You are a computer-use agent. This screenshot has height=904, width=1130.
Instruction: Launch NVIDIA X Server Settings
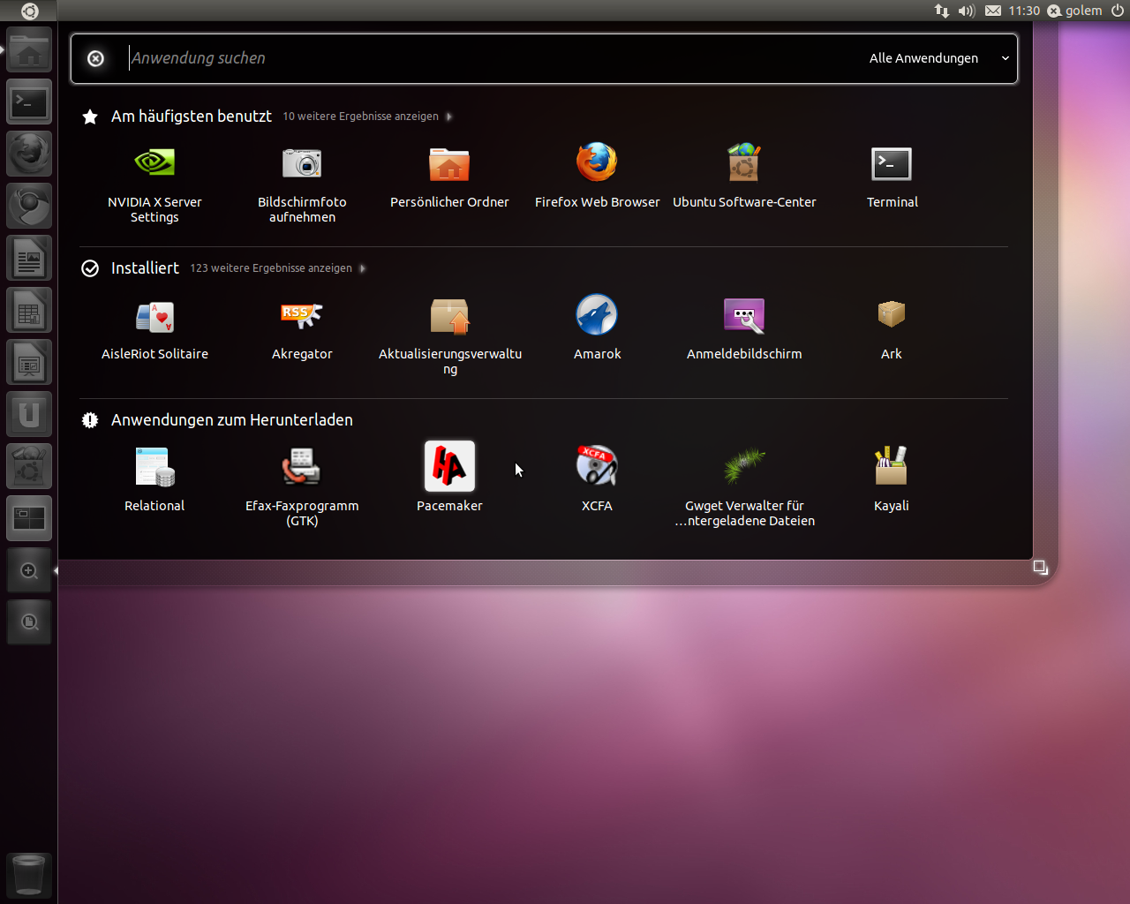pos(154,184)
